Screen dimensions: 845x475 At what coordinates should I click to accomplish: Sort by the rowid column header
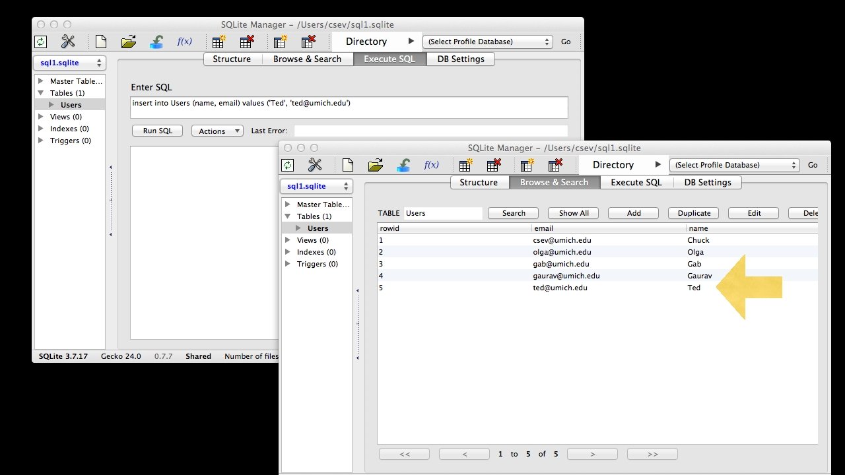pos(455,228)
